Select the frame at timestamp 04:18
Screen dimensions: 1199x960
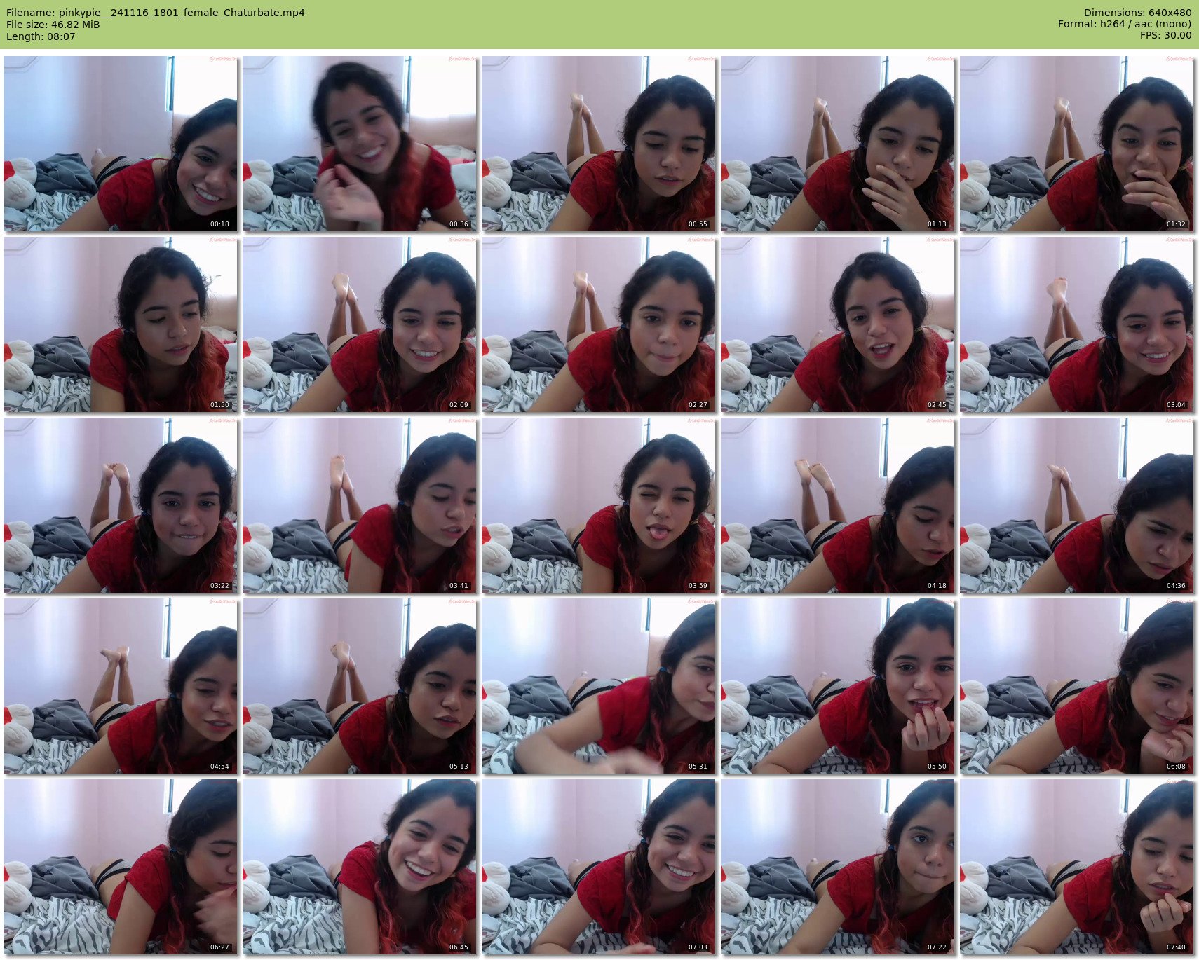[x=838, y=505]
